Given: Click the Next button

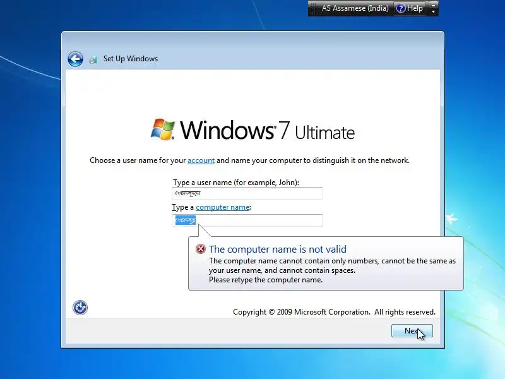Looking at the screenshot, I should [x=412, y=330].
